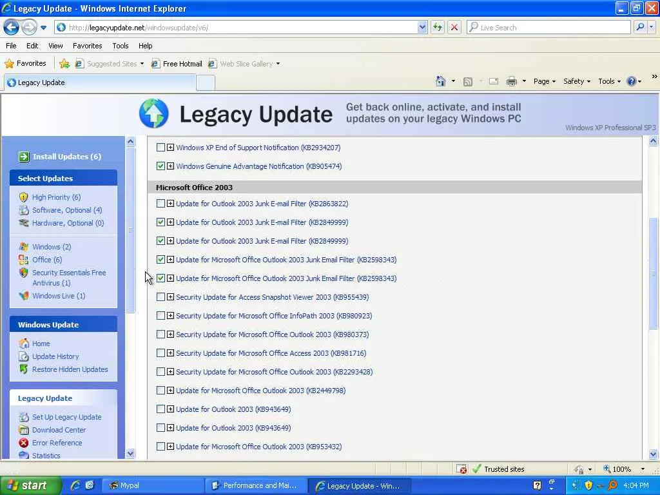Click the green Install Updates arrow icon

click(24, 157)
